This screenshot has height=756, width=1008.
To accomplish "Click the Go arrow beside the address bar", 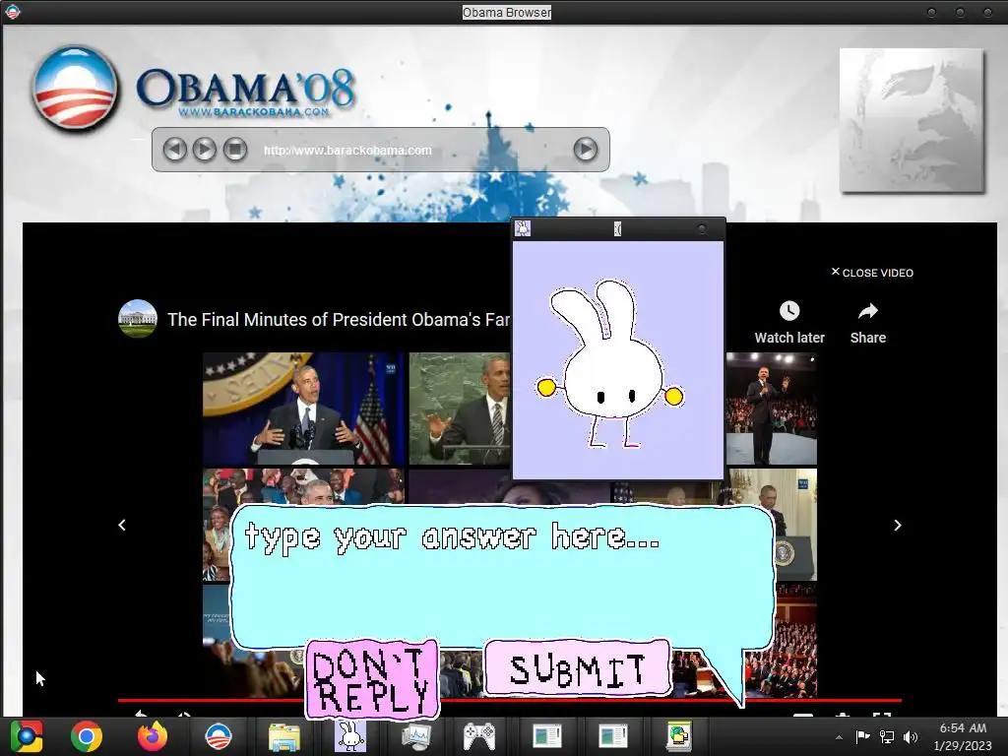I will tap(585, 150).
